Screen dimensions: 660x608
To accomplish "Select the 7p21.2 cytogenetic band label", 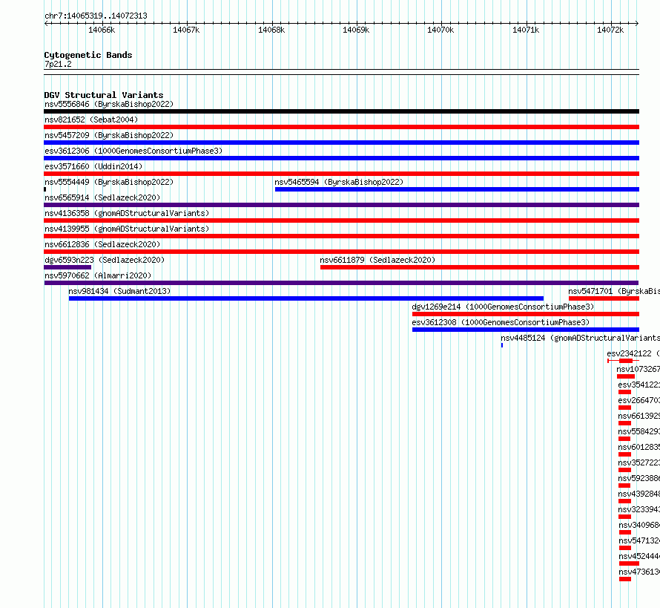I will 58,64.
